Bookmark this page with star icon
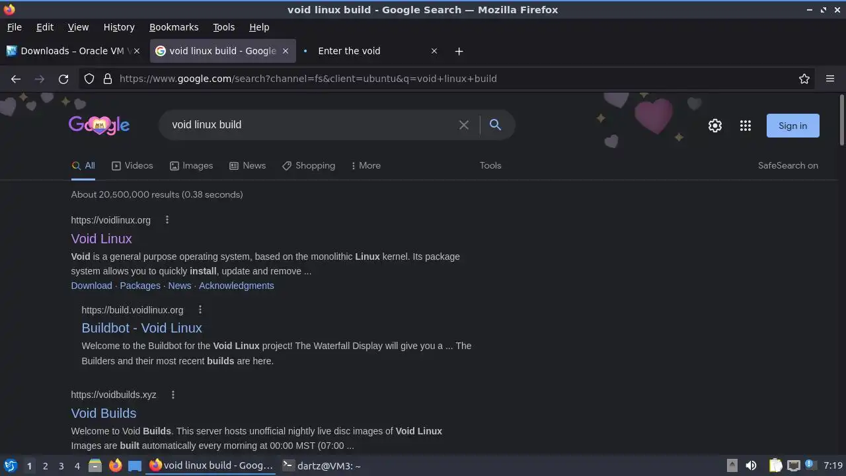This screenshot has height=476, width=846. (x=804, y=79)
